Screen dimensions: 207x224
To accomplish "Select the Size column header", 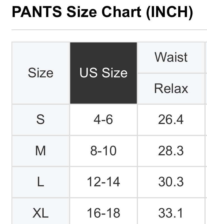I will point(41,73).
